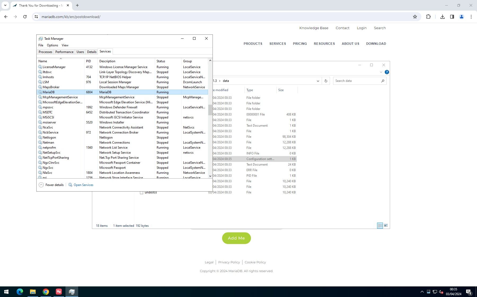
Task: View site information icon in address bar
Action: 36,17
